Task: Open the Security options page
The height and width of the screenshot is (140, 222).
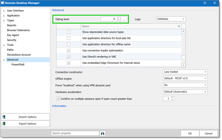Action: (12, 40)
